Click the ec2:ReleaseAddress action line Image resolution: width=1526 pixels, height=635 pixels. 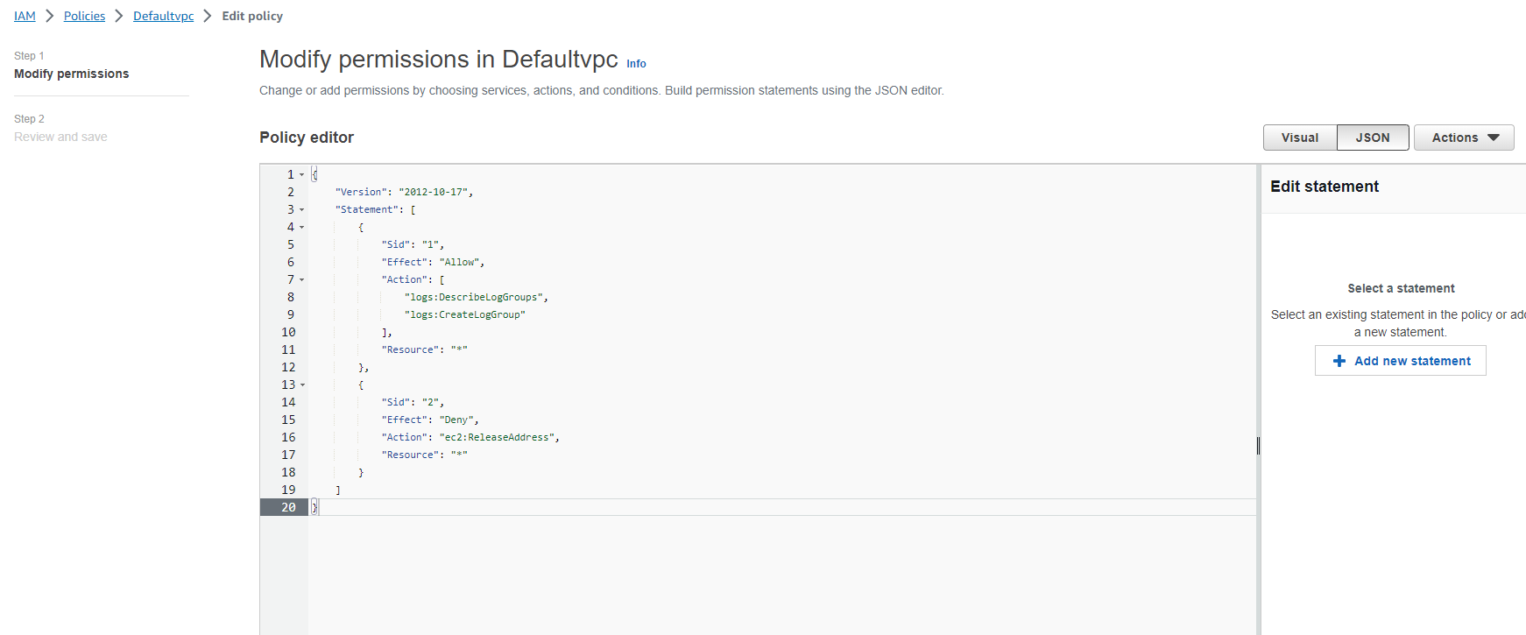pyautogui.click(x=470, y=437)
